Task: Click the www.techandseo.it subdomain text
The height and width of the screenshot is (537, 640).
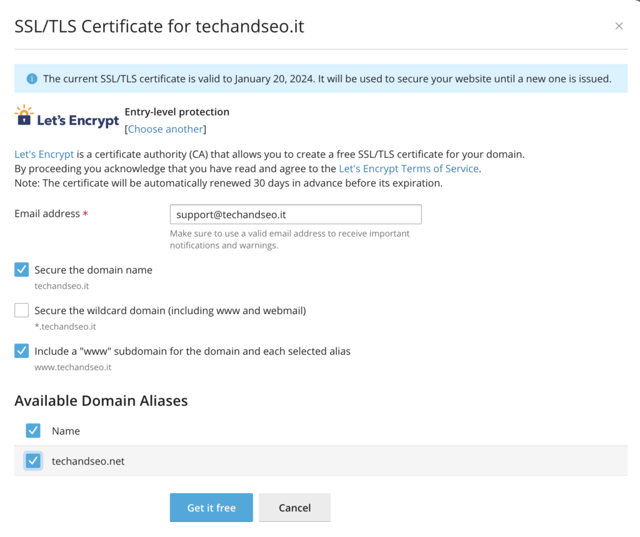Action: pyautogui.click(x=73, y=367)
